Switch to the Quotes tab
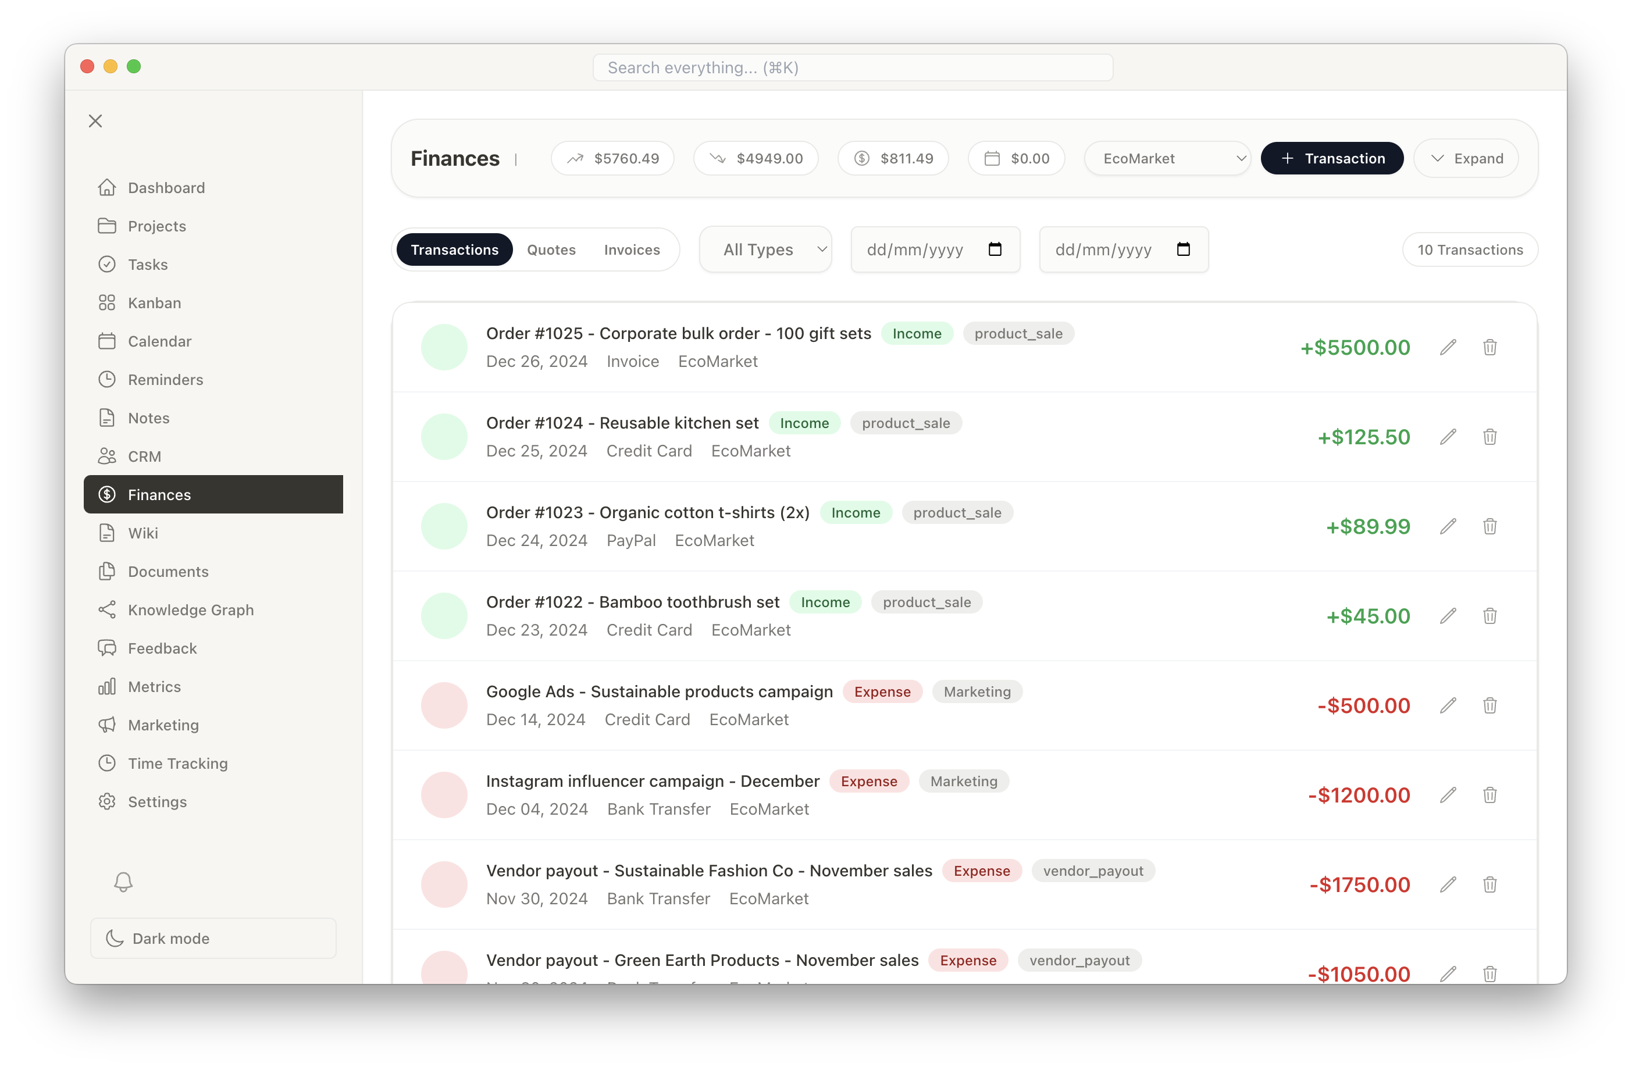Screen dimensions: 1632x1070 [551, 249]
